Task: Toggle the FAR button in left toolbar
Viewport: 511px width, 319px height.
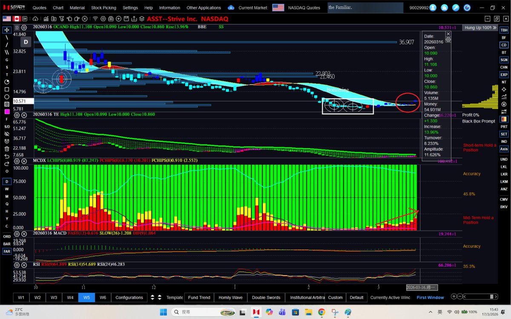Action: 7,251
